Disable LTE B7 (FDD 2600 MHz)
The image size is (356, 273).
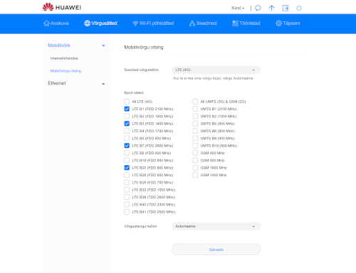click(x=127, y=146)
